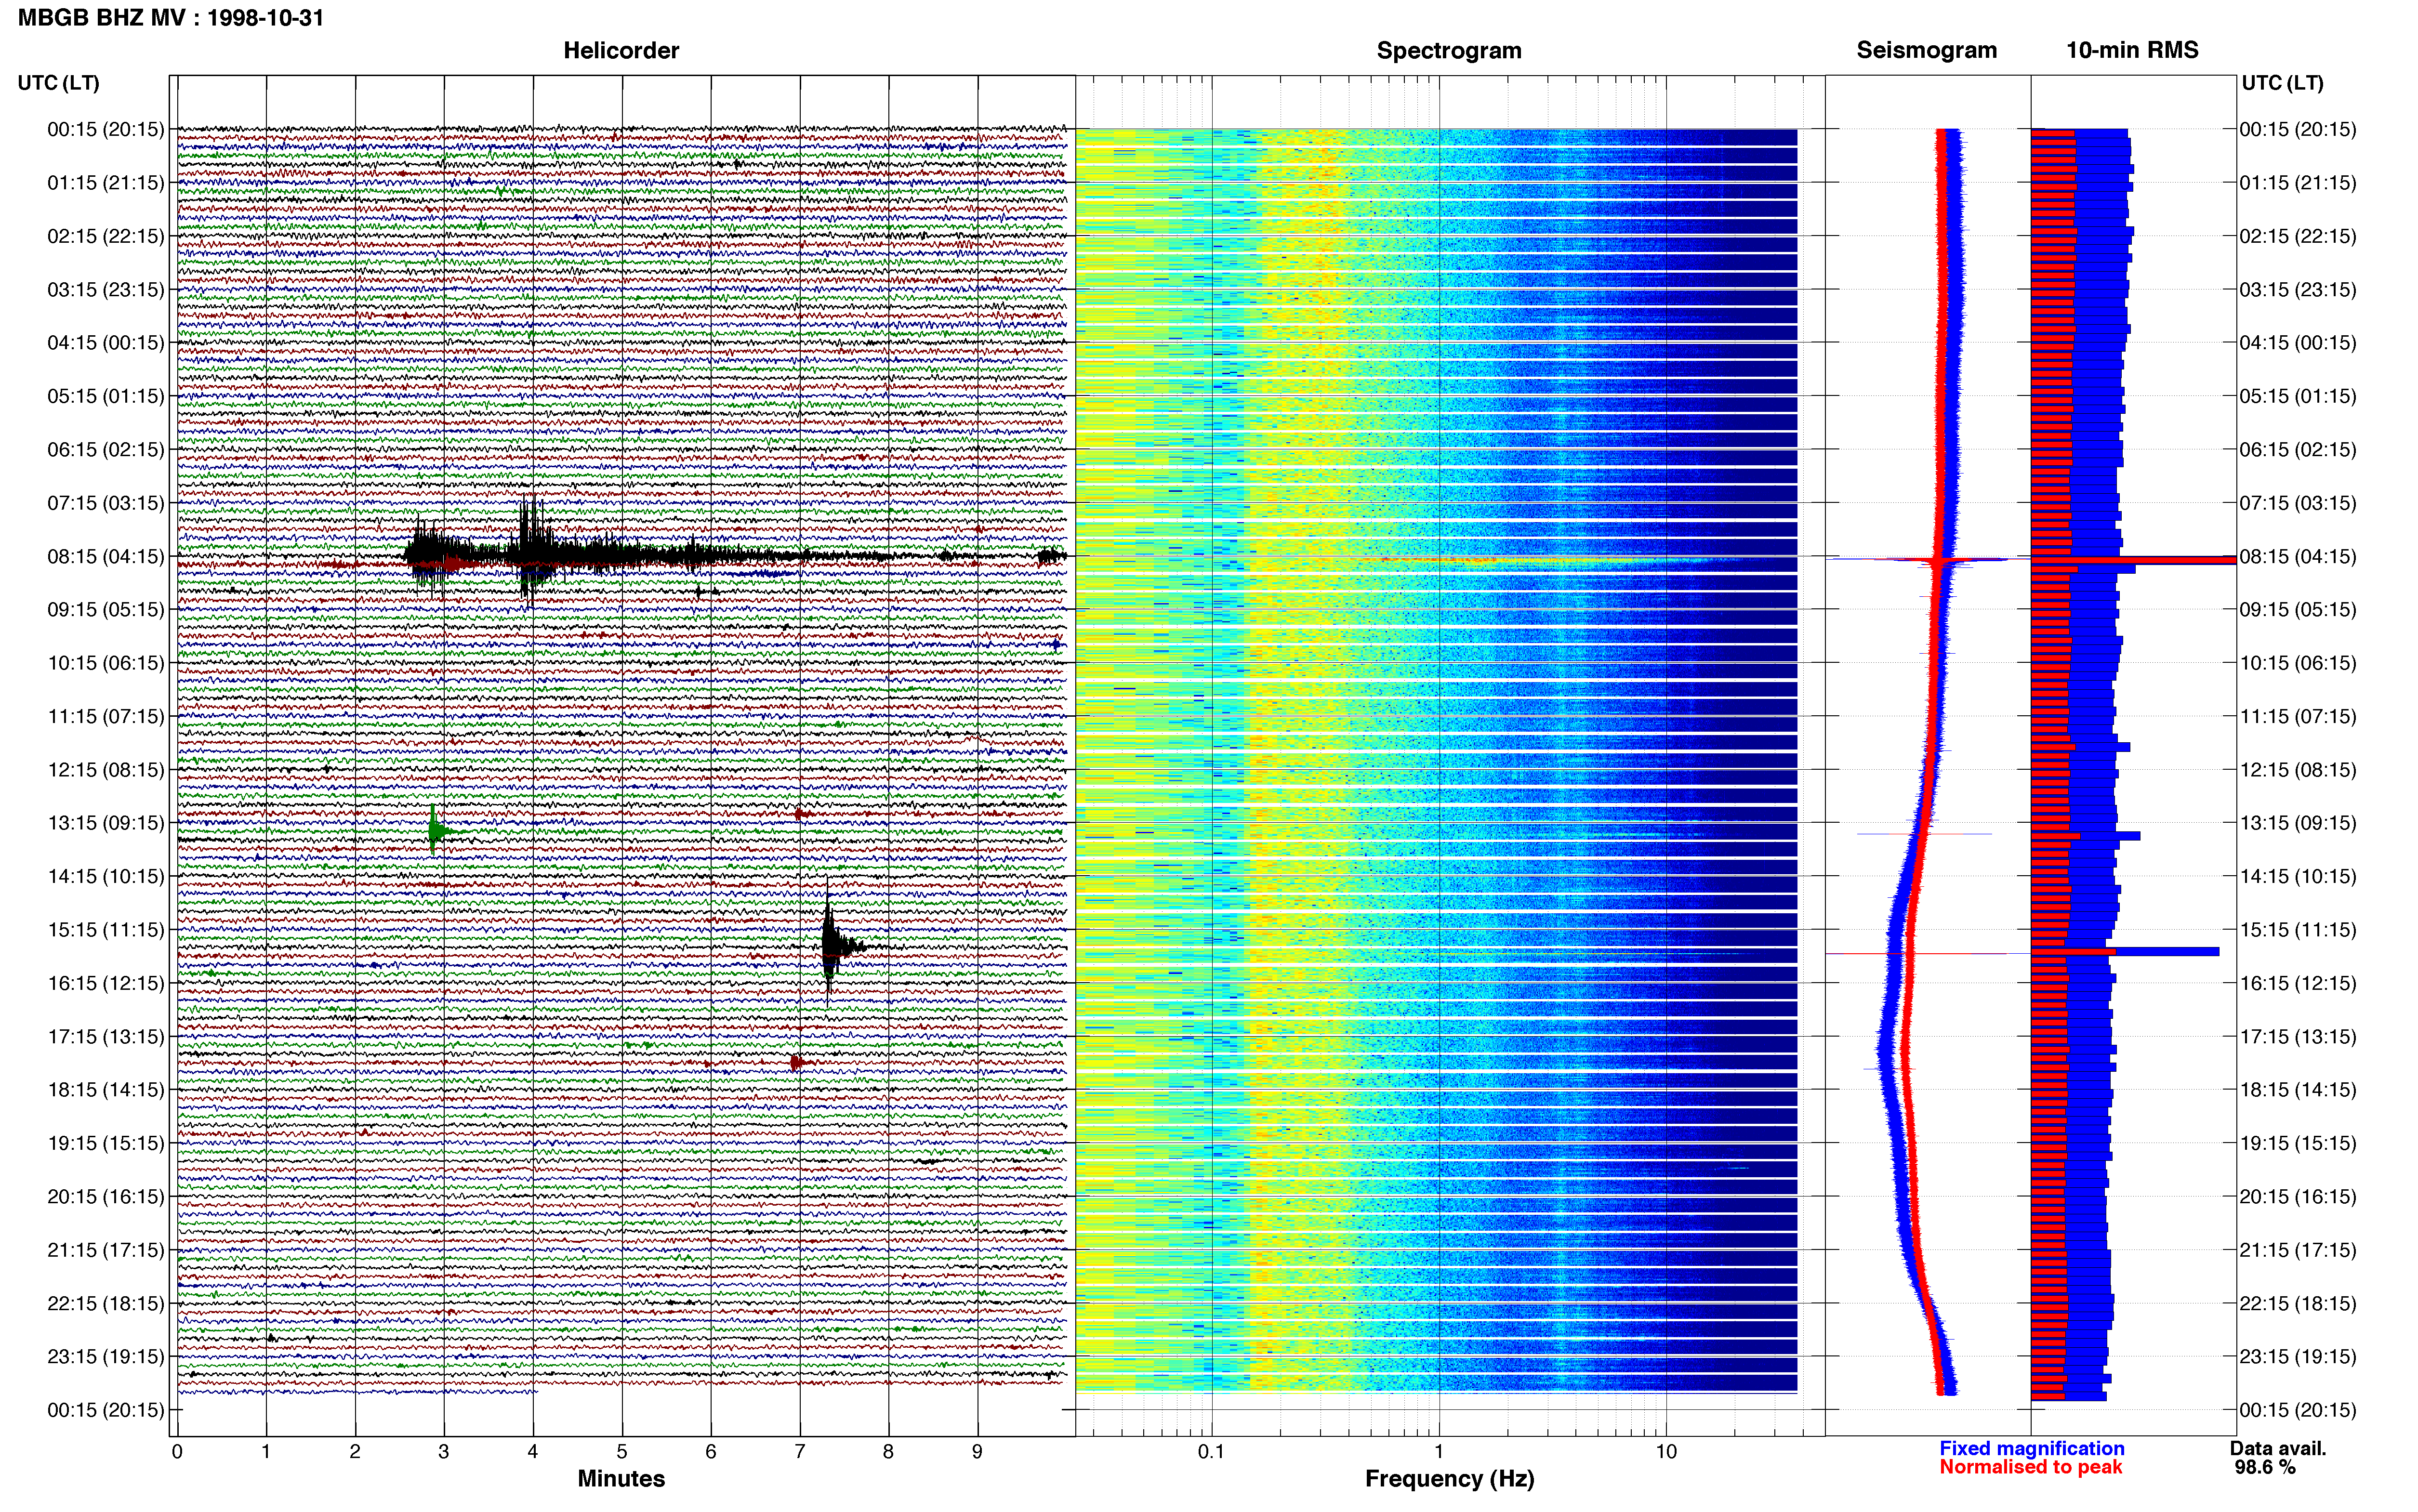Viewport: 2418px width, 1512px height.
Task: Click right-axis time label '16:15 (12:15)'
Action: [x=2297, y=984]
